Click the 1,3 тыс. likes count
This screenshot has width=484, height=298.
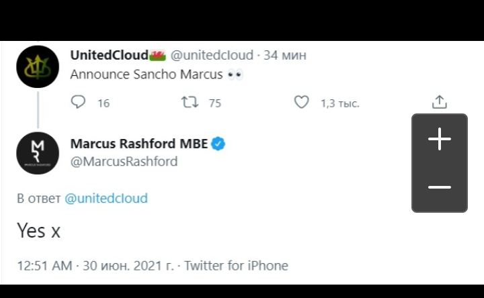339,103
